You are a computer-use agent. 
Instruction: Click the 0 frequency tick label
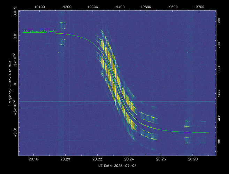tap(15, 84)
